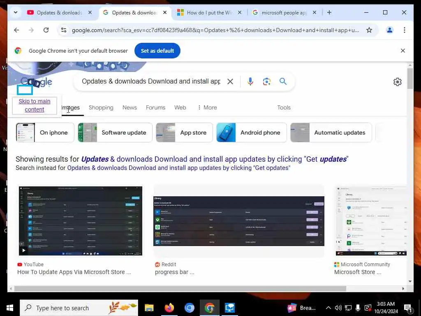421x316 pixels.
Task: Click Skip to main content link
Action: (35, 105)
